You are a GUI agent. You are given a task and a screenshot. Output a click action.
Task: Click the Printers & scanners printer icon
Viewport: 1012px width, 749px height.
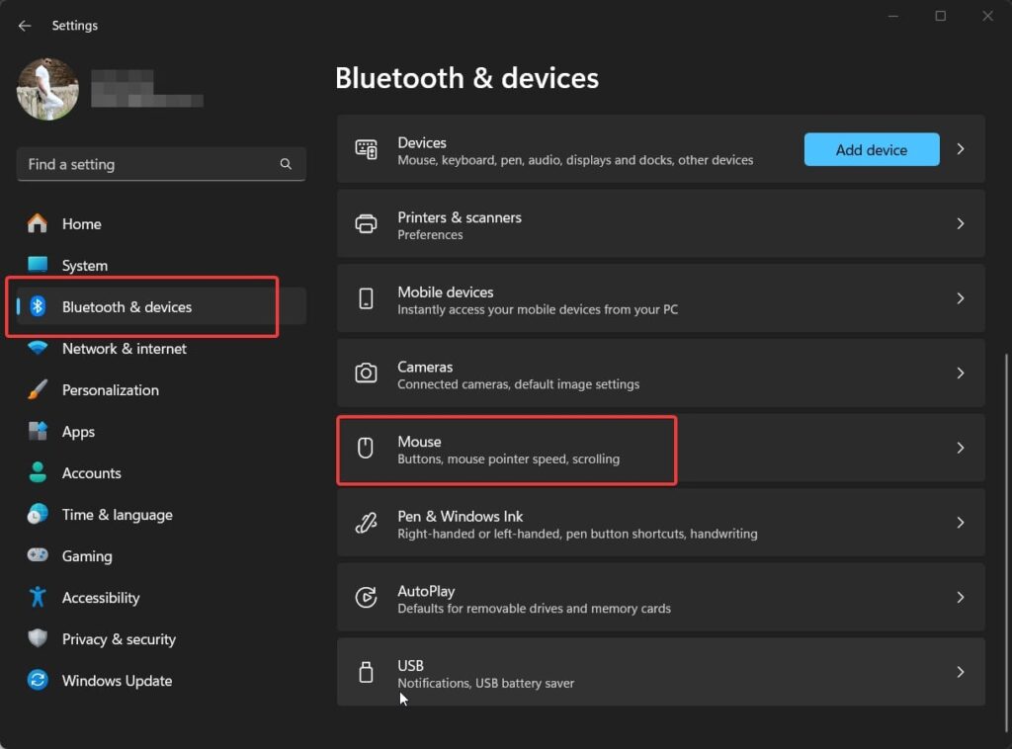pyautogui.click(x=366, y=224)
